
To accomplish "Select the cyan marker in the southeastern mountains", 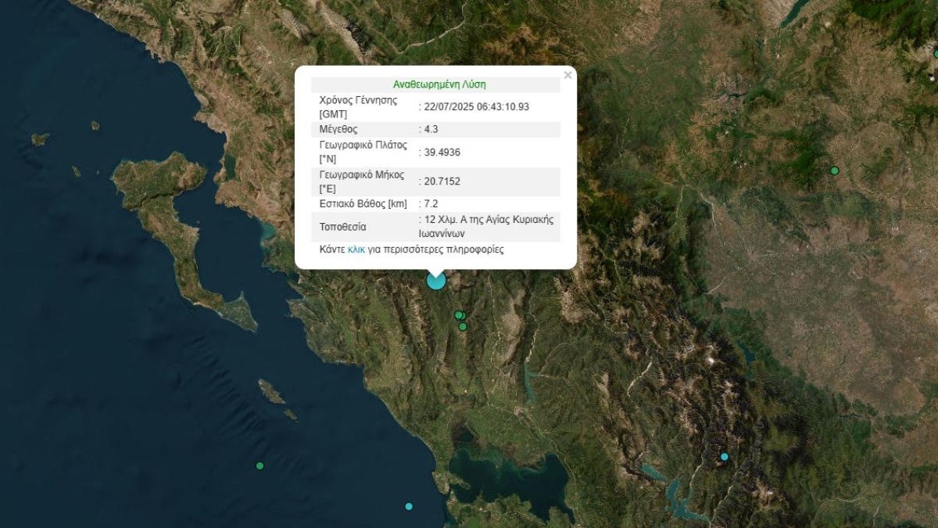I will click(x=725, y=456).
